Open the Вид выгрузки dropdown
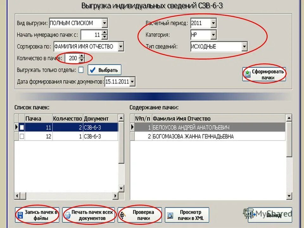The image size is (304, 228). click(104, 23)
